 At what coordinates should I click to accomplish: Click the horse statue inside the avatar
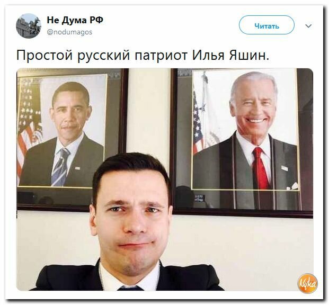click(34, 27)
